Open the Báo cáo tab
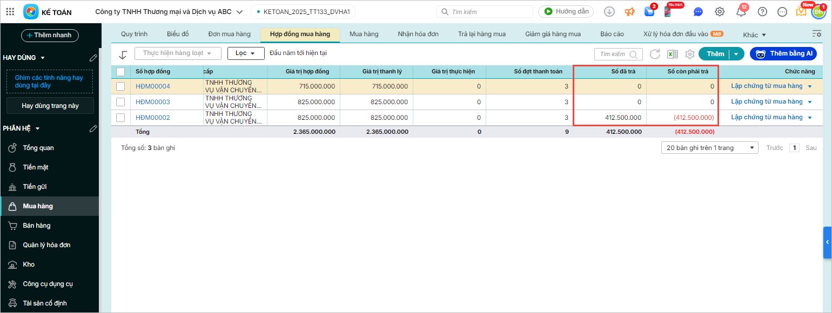Image resolution: width=832 pixels, height=313 pixels. click(612, 34)
